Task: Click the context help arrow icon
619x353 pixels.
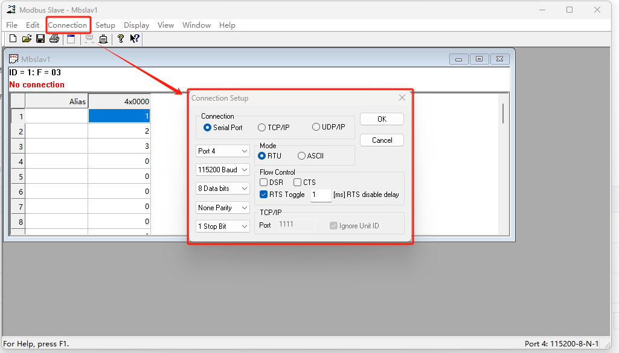Action: pyautogui.click(x=135, y=39)
